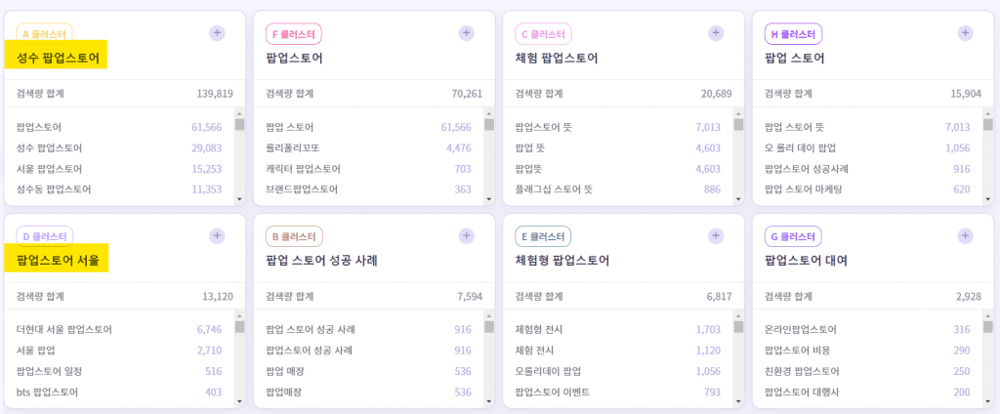Add D 클러스터 with the plus icon
This screenshot has height=414, width=1000.
click(x=217, y=236)
